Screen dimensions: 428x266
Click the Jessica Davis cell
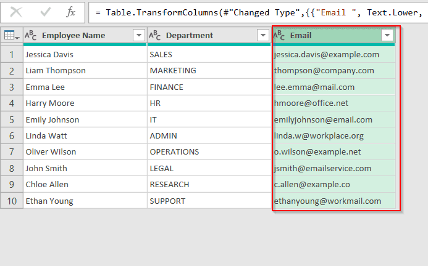coord(85,54)
